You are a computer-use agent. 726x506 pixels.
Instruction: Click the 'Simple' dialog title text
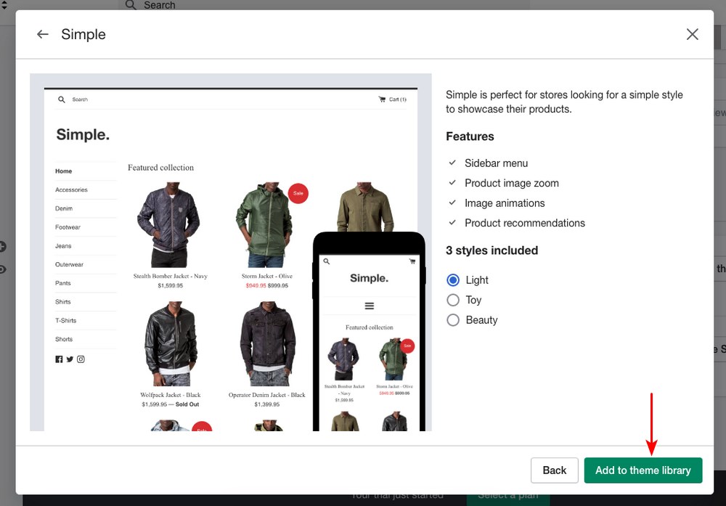pyautogui.click(x=83, y=35)
